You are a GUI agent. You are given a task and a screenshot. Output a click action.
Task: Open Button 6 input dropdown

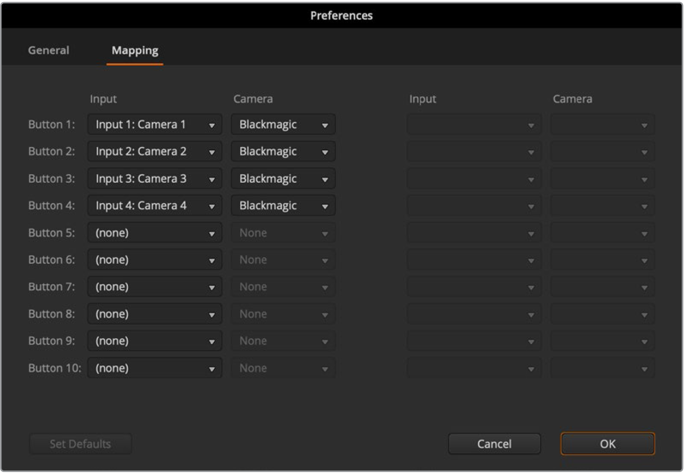click(x=155, y=260)
